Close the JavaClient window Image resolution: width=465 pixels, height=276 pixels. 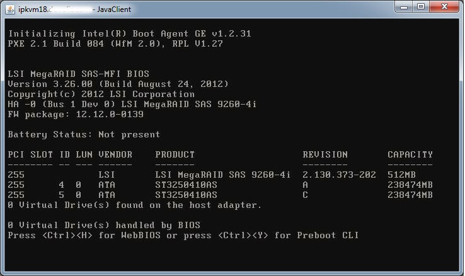pos(444,7)
